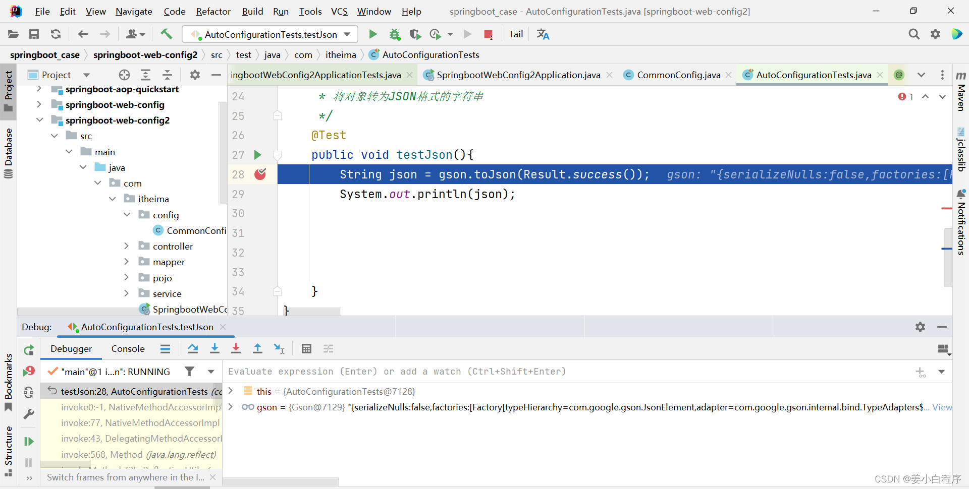Click the Step Into debugger icon
This screenshot has height=489, width=969.
214,348
